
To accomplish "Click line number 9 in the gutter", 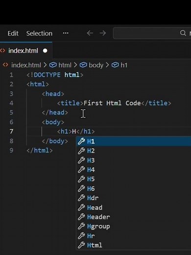I will 11,150.
